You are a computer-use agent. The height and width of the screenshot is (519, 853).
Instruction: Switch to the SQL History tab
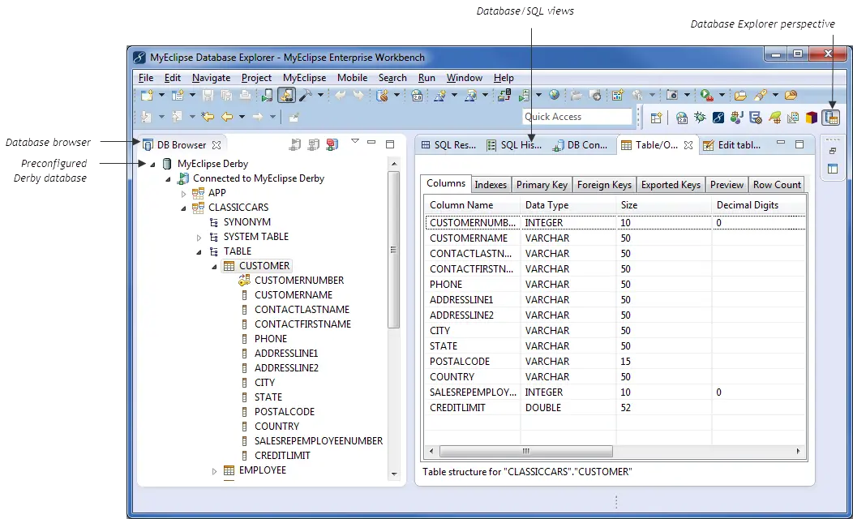(x=515, y=145)
